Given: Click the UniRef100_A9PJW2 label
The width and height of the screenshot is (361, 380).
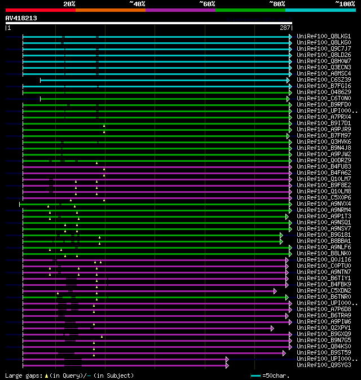Looking at the screenshot, I should click(324, 154).
